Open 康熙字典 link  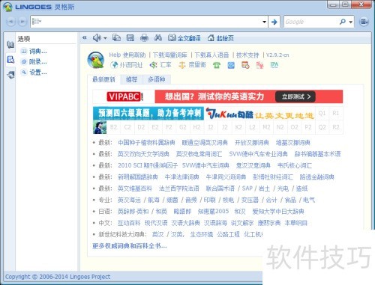(x=269, y=223)
